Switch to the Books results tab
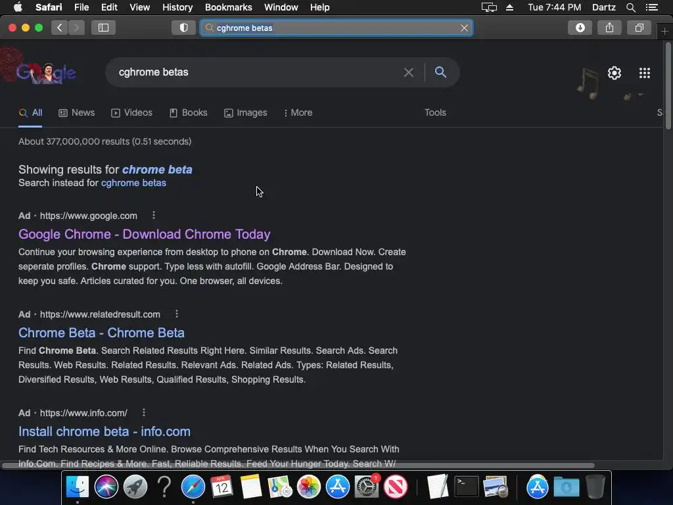The width and height of the screenshot is (673, 505). pyautogui.click(x=189, y=112)
